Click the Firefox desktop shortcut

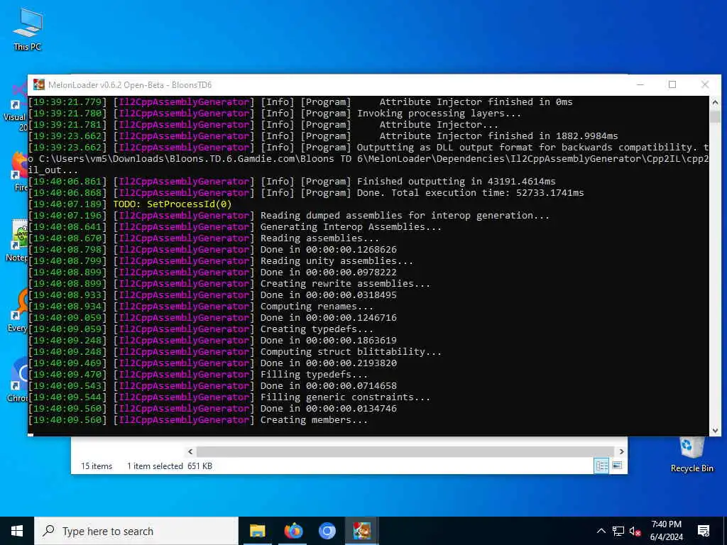19,172
